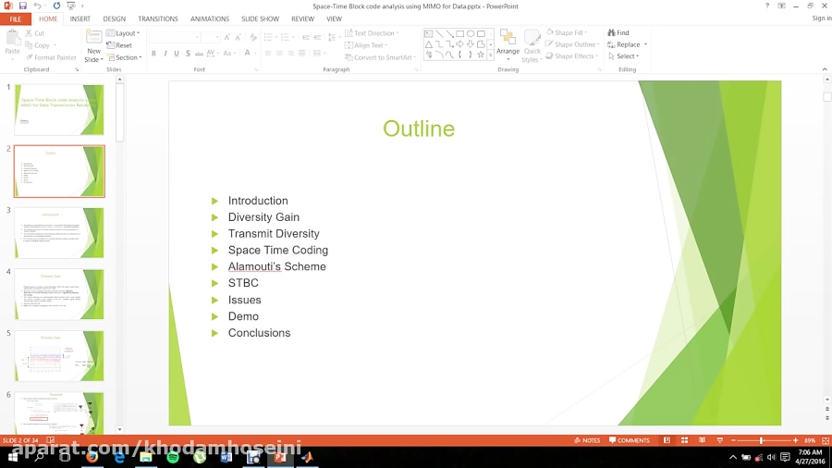Collapse the ribbon using the arrow
832x468 pixels.
click(826, 70)
